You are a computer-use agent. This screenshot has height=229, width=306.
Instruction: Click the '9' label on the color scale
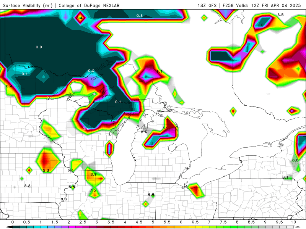[265, 222]
